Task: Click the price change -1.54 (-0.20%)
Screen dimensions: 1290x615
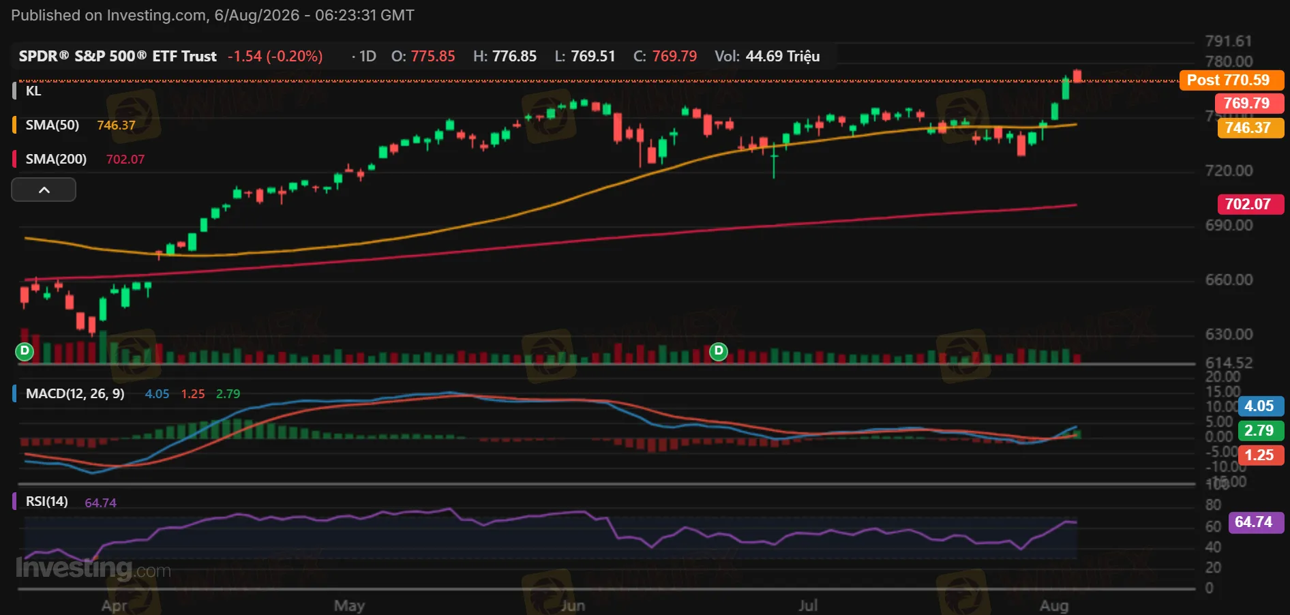Action: pyautogui.click(x=275, y=56)
